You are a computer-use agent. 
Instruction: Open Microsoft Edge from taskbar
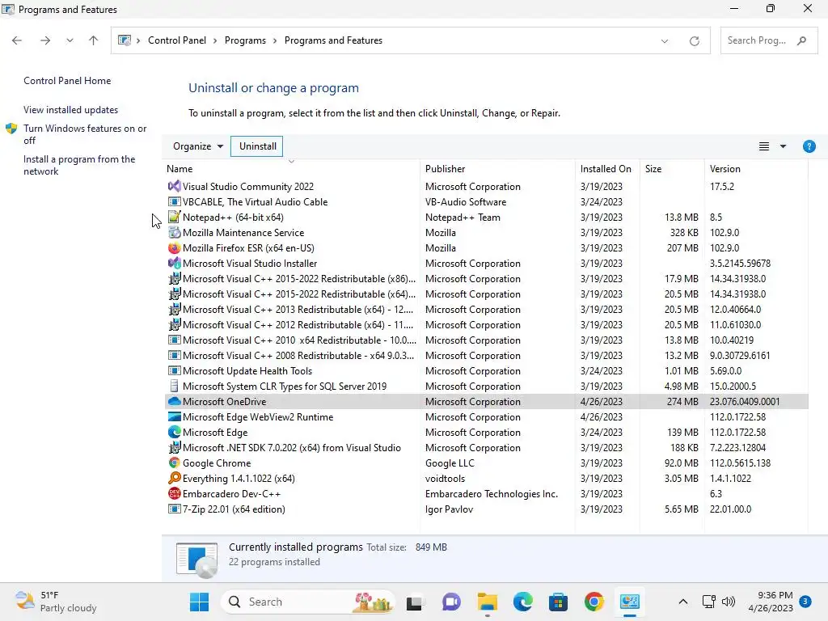[523, 602]
